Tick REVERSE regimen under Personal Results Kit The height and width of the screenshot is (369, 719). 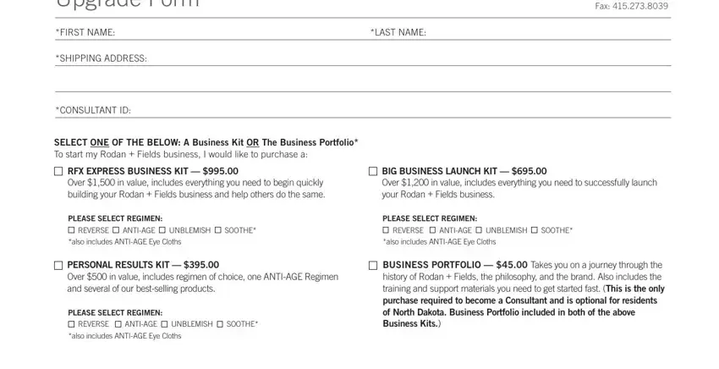71,324
